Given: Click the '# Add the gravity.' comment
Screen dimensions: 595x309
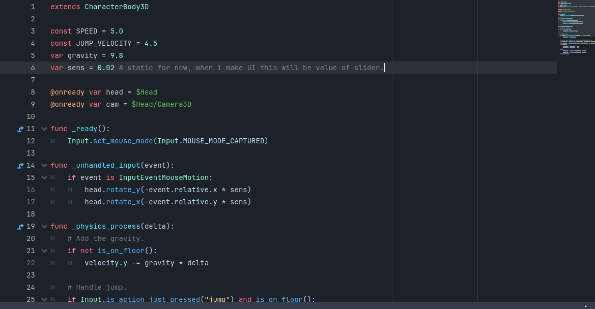Looking at the screenshot, I should 106,238.
